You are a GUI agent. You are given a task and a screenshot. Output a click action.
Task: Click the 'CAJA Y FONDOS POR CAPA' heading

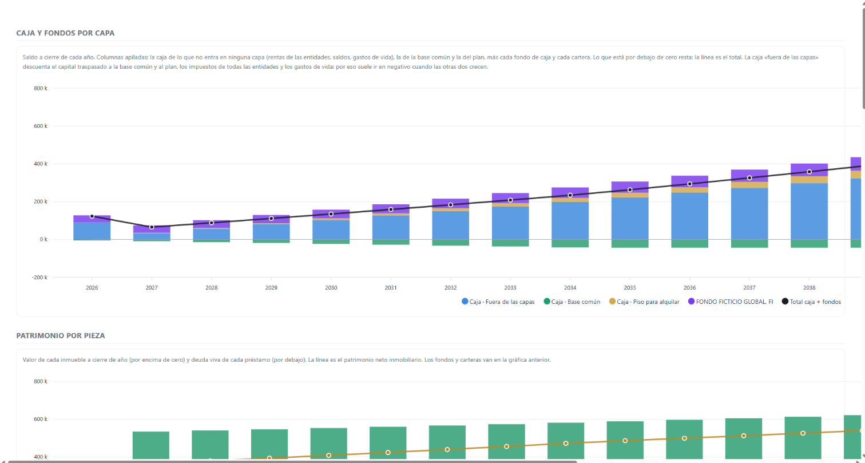[65, 33]
